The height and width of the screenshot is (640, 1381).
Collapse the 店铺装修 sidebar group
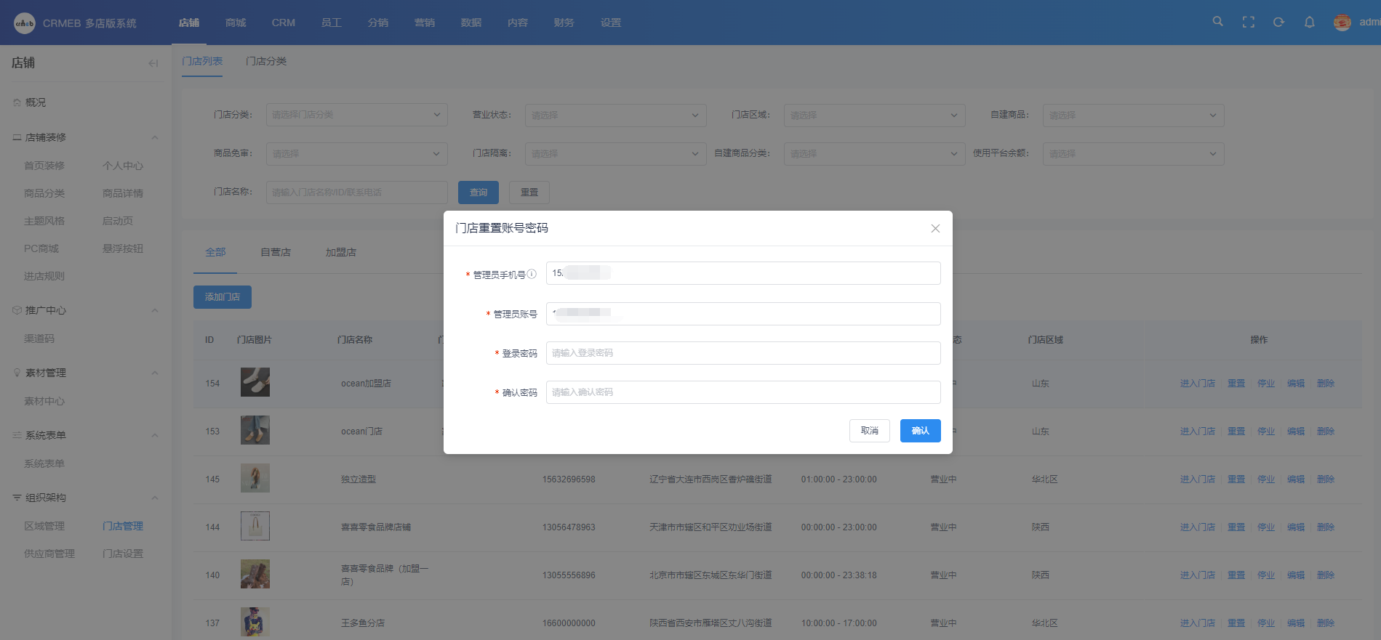154,137
